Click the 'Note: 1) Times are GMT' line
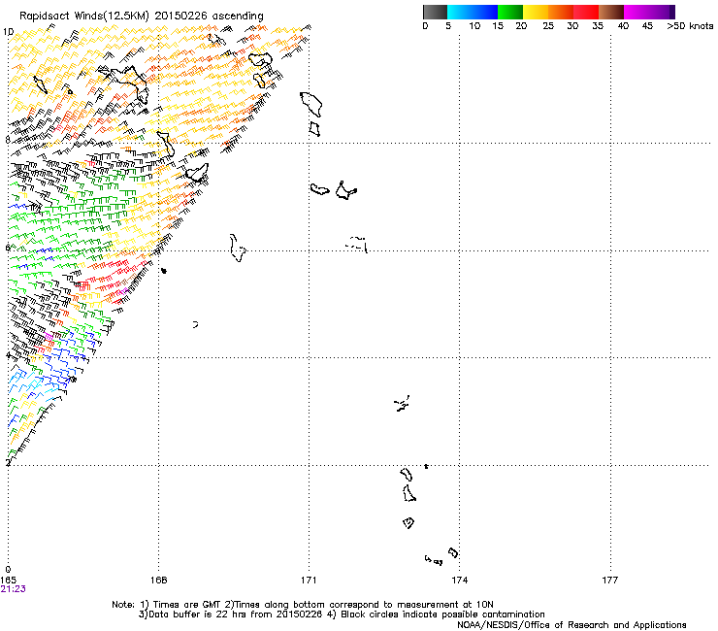Image resolution: width=718 pixels, height=631 pixels. [303, 605]
